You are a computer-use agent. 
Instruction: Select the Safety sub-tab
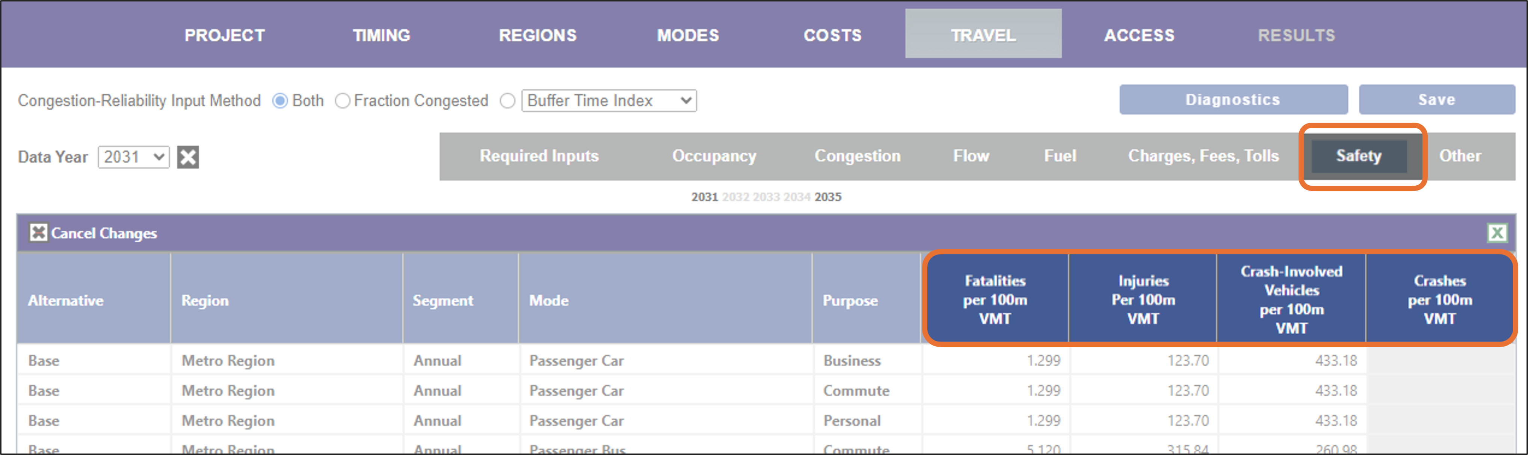click(1359, 156)
